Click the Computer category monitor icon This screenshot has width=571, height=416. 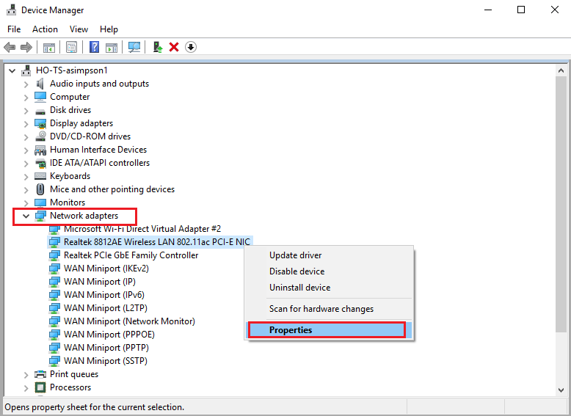[x=40, y=97]
